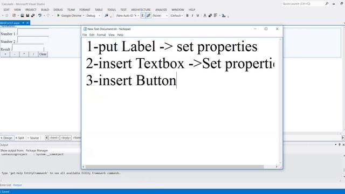
Task: Open the PROJECT menu
Action: 31,10
